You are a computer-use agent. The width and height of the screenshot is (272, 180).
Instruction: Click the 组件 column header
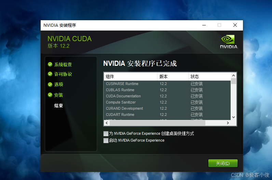click(131, 76)
